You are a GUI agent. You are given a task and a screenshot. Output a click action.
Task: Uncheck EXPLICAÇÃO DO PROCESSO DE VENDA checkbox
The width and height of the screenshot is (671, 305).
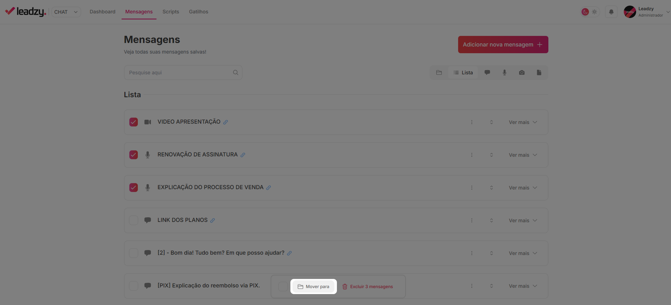pos(134,188)
